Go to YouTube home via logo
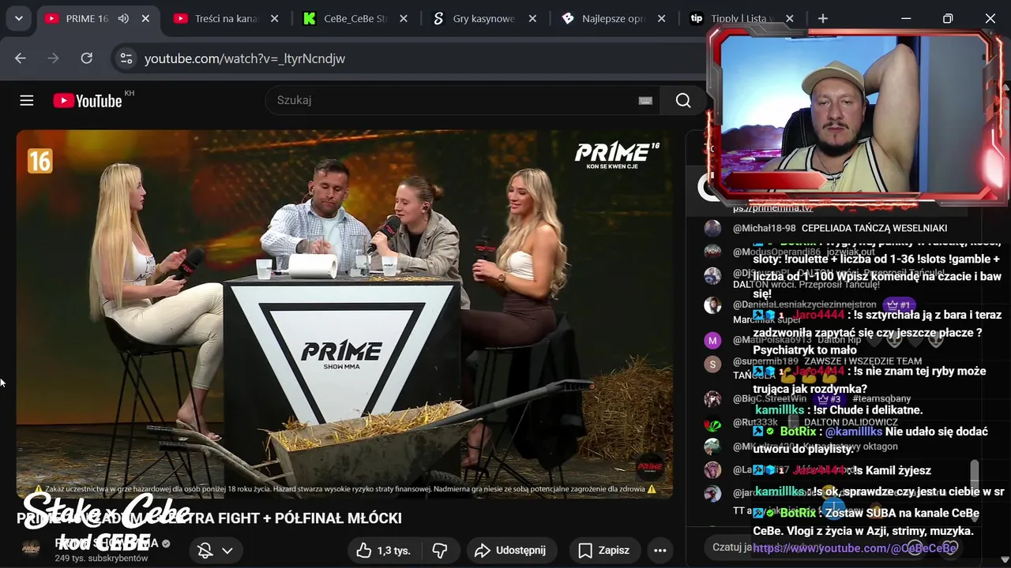The height and width of the screenshot is (568, 1011). click(88, 100)
